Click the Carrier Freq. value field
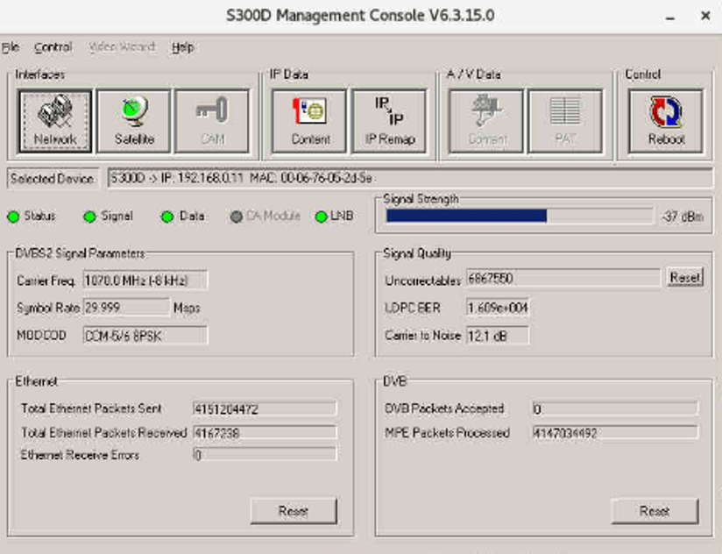The width and height of the screenshot is (722, 554). click(145, 281)
